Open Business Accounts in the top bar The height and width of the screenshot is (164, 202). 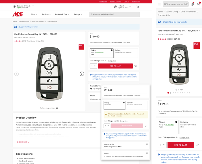(x=116, y=2)
